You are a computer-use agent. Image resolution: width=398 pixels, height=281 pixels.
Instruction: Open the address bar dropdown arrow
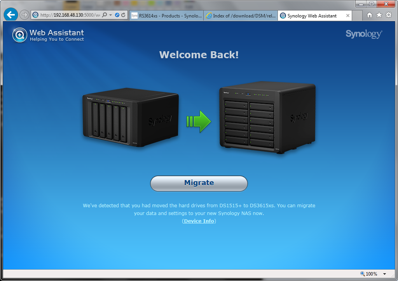pyautogui.click(x=111, y=15)
